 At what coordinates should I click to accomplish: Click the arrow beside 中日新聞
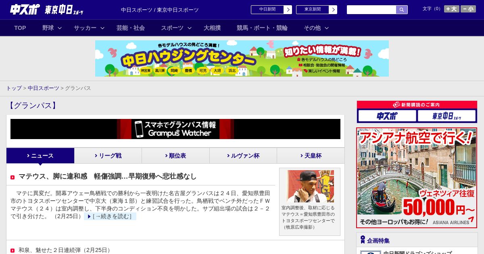(x=288, y=10)
